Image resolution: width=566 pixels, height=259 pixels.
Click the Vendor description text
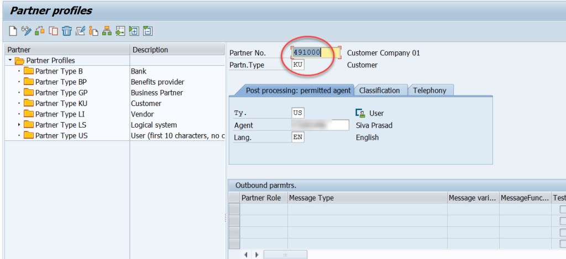click(x=142, y=114)
